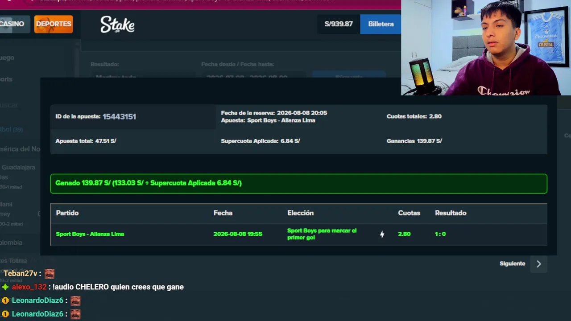Screen dimensions: 571x321
Task: Click the Stake logo
Action: (117, 25)
